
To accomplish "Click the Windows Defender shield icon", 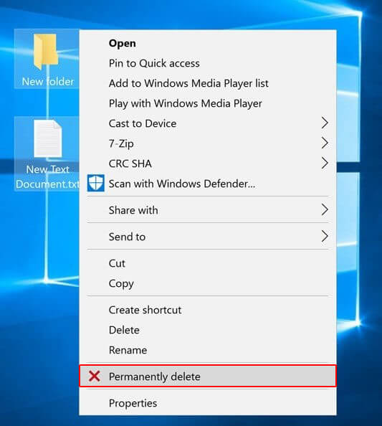I will coord(95,183).
